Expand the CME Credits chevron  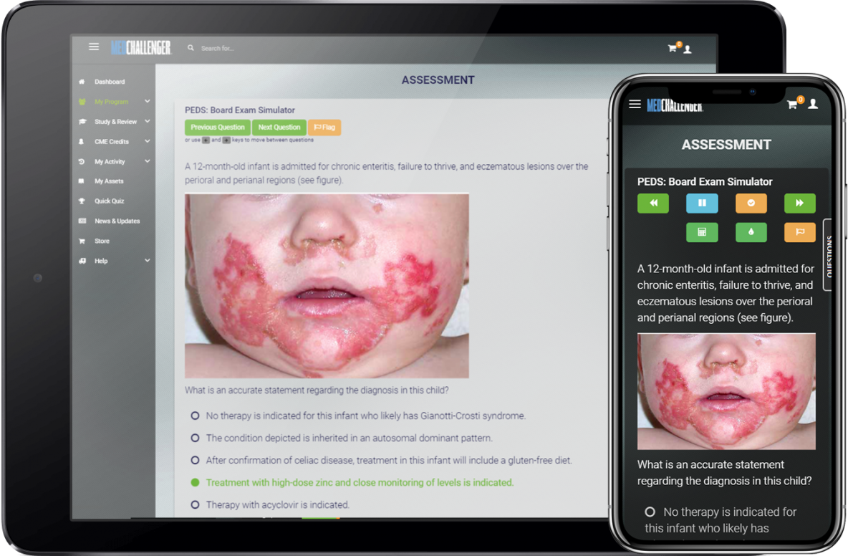click(x=147, y=141)
